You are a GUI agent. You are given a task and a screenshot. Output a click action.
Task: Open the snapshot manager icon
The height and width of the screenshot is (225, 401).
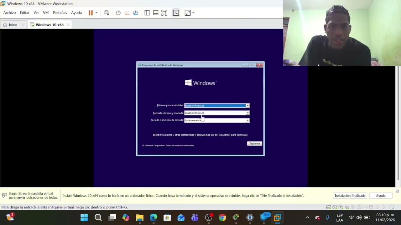(135, 13)
